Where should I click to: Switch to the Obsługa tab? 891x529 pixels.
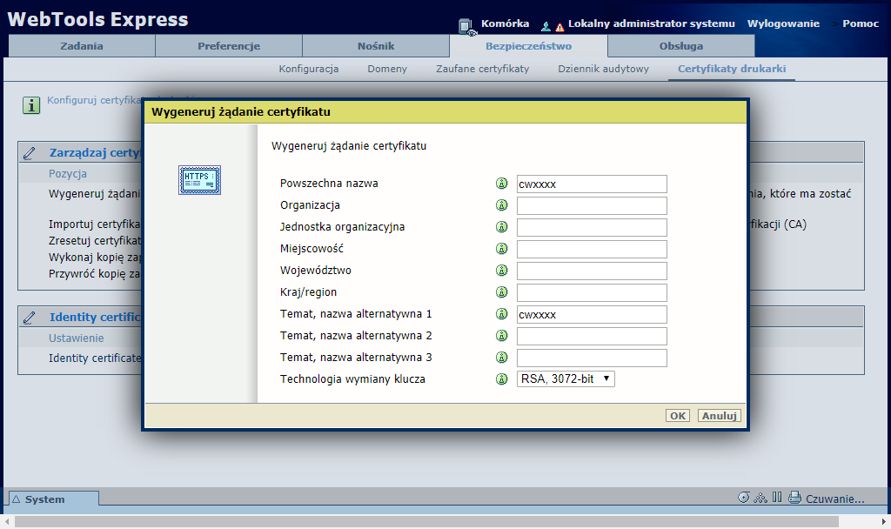point(680,46)
